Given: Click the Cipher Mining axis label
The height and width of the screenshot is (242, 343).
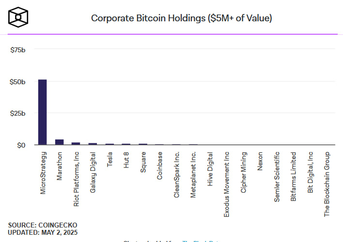Looking at the screenshot, I should [x=243, y=172].
